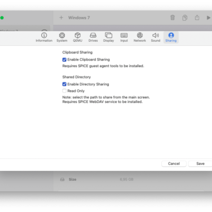Open the Information settings tab
The height and width of the screenshot is (212, 212).
point(44,37)
